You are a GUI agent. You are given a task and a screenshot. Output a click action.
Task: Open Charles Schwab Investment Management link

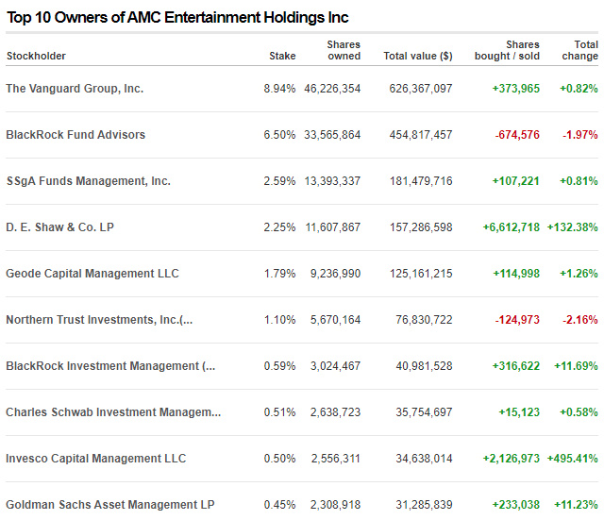[x=113, y=412]
